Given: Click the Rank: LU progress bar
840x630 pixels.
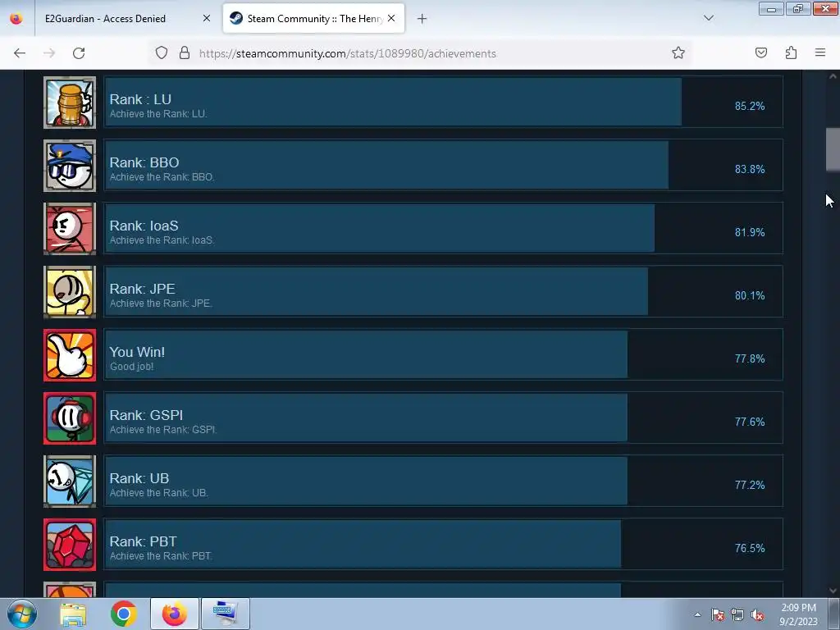Looking at the screenshot, I should point(444,102).
